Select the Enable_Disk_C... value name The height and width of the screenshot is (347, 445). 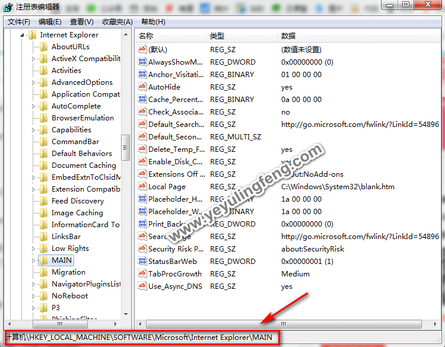pyautogui.click(x=176, y=162)
